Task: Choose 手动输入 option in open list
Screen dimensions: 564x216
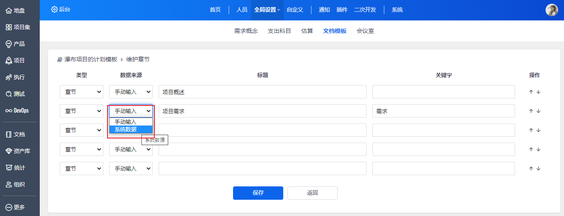Action: 131,122
